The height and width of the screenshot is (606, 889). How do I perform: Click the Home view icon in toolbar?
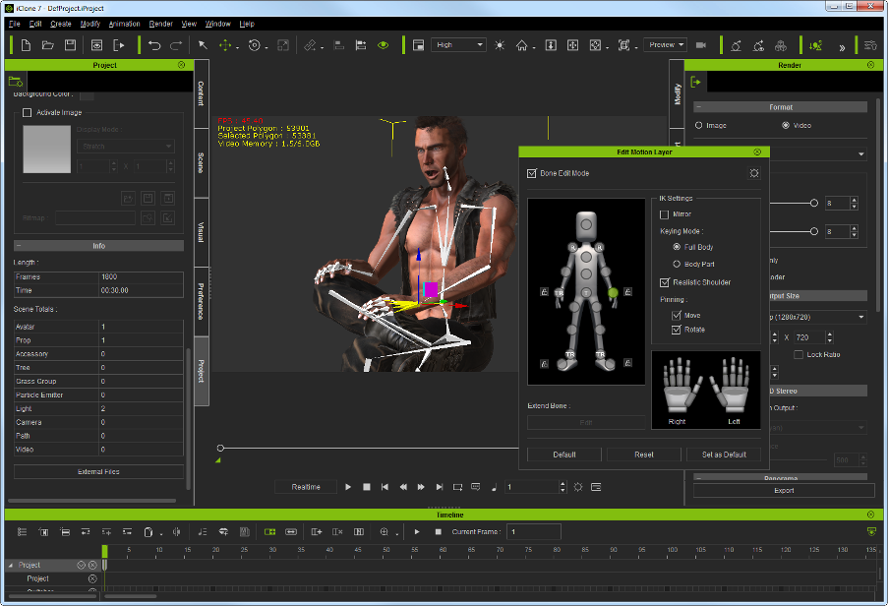point(522,45)
